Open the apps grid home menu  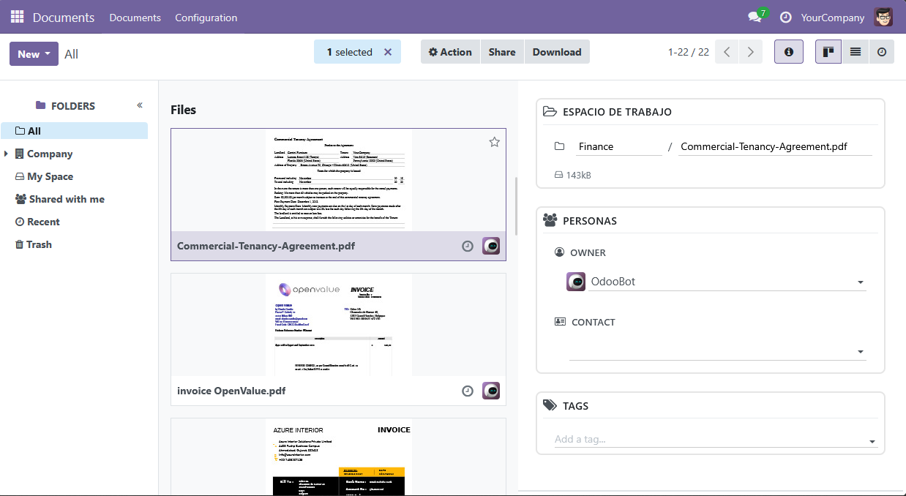pos(17,17)
